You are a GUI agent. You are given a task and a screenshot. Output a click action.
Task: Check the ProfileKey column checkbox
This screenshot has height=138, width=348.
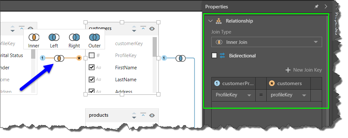click(92, 55)
